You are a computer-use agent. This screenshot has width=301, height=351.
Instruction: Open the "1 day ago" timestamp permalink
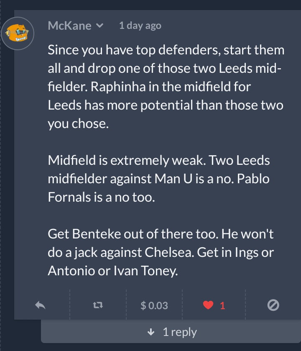tap(140, 26)
